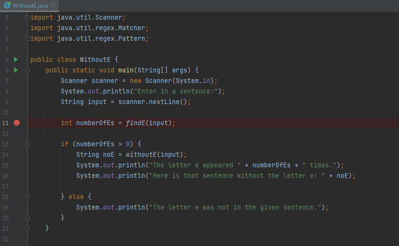
Task: Click the findE method call
Action: click(135, 123)
